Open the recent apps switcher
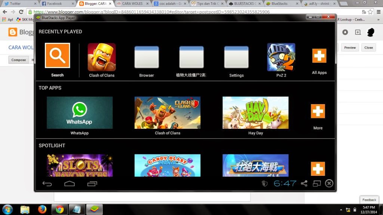This screenshot has height=215, width=383. tap(92, 183)
